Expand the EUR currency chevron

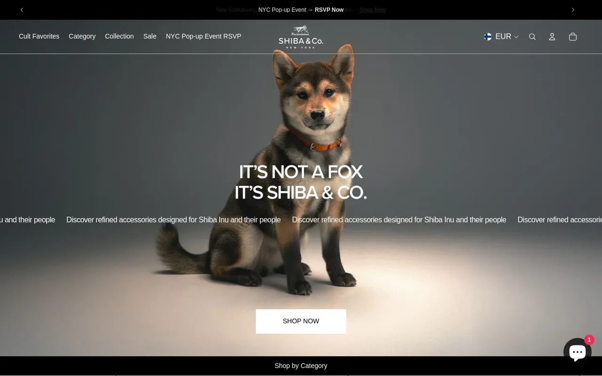pos(516,37)
